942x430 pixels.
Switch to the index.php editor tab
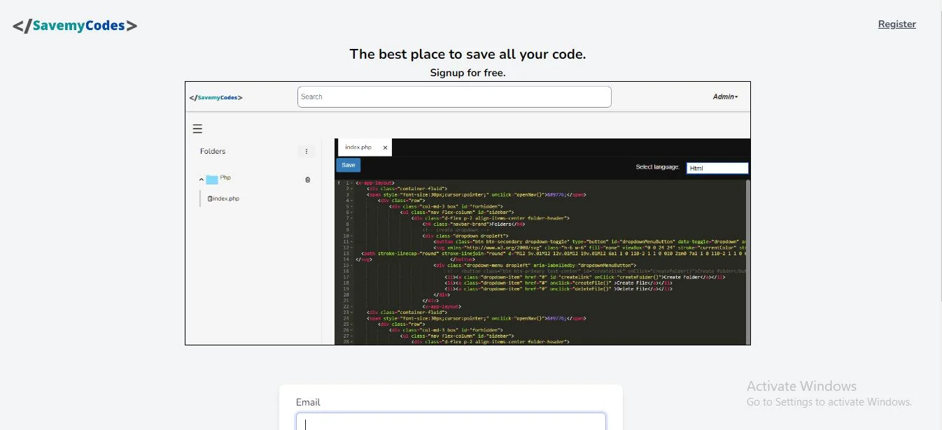pyautogui.click(x=358, y=148)
